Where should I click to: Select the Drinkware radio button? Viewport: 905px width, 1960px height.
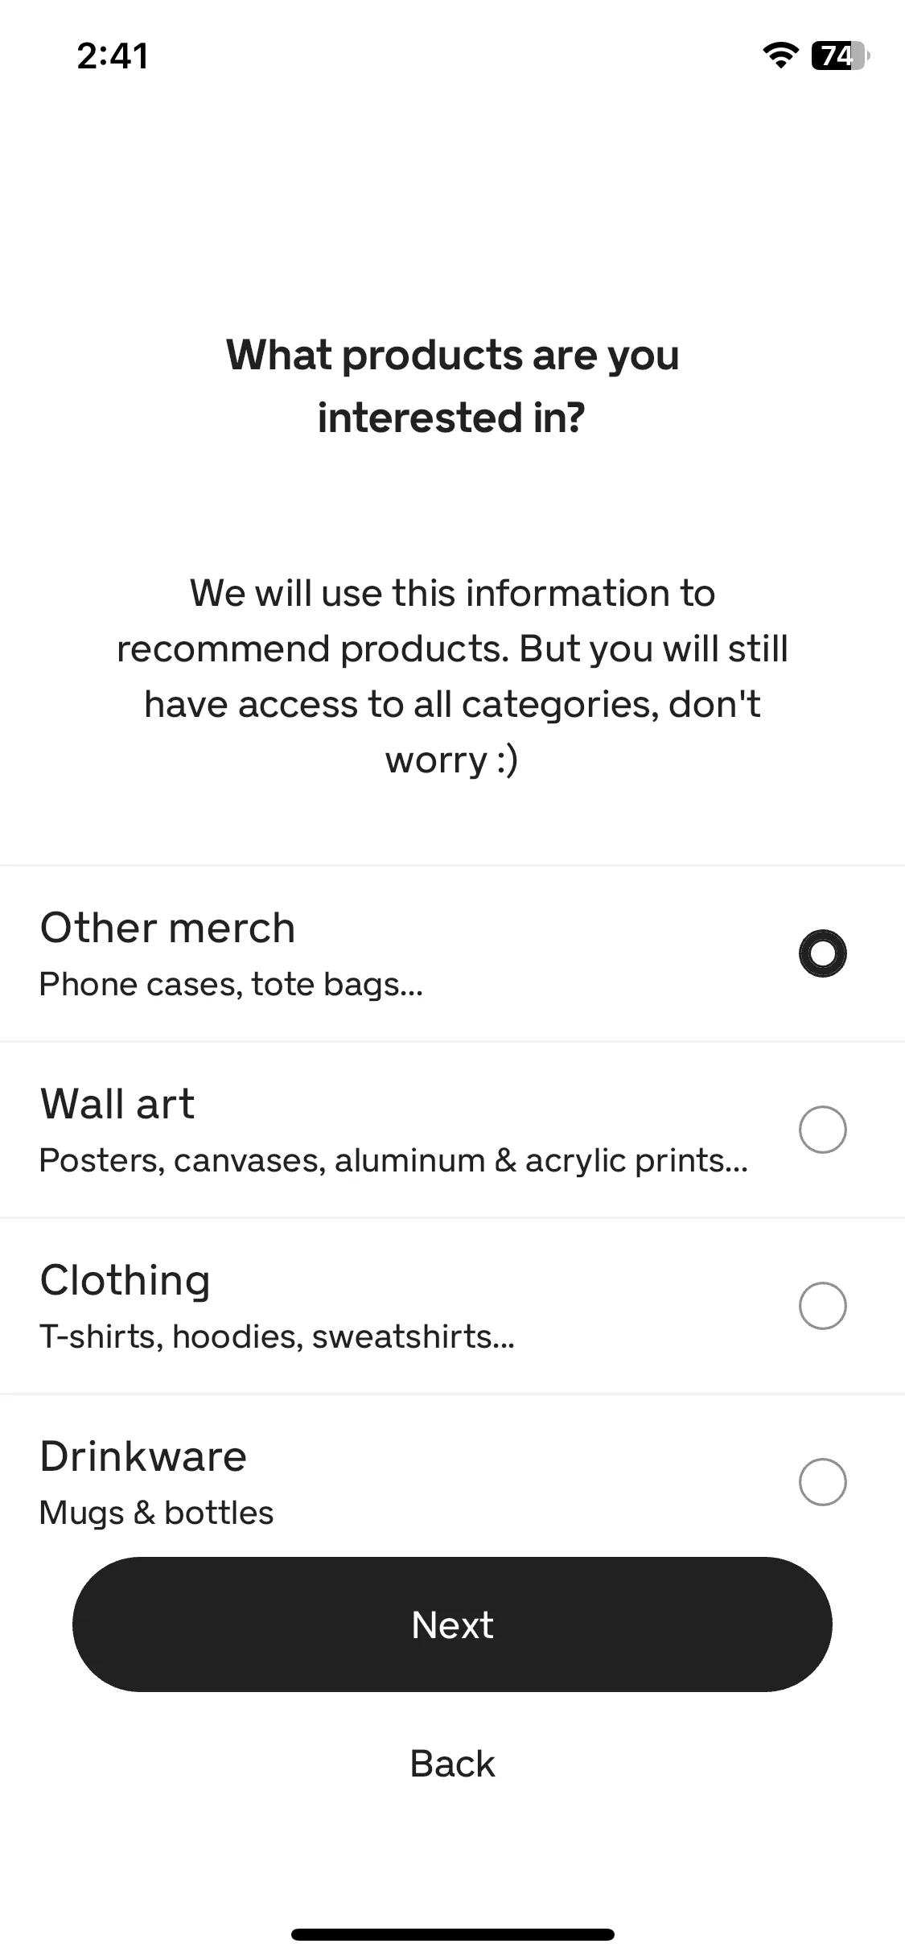pos(822,1481)
